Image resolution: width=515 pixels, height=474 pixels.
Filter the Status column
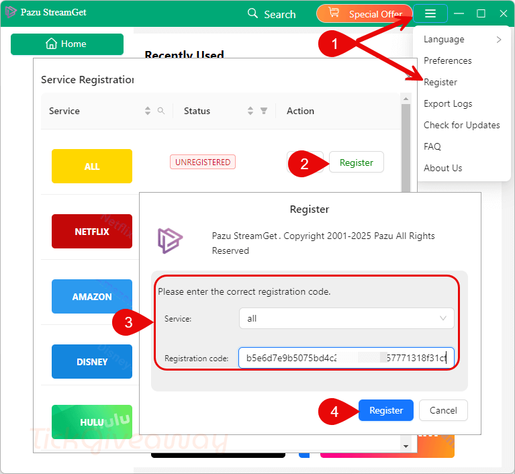(x=264, y=111)
